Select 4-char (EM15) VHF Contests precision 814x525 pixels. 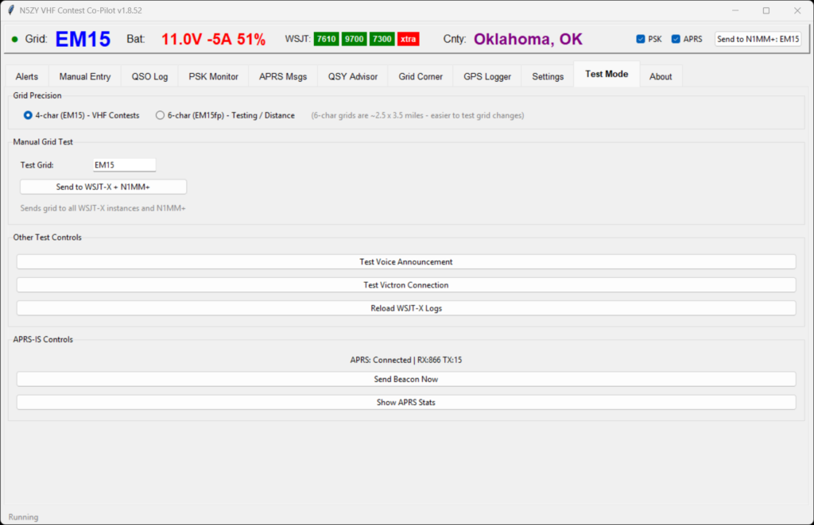(29, 115)
